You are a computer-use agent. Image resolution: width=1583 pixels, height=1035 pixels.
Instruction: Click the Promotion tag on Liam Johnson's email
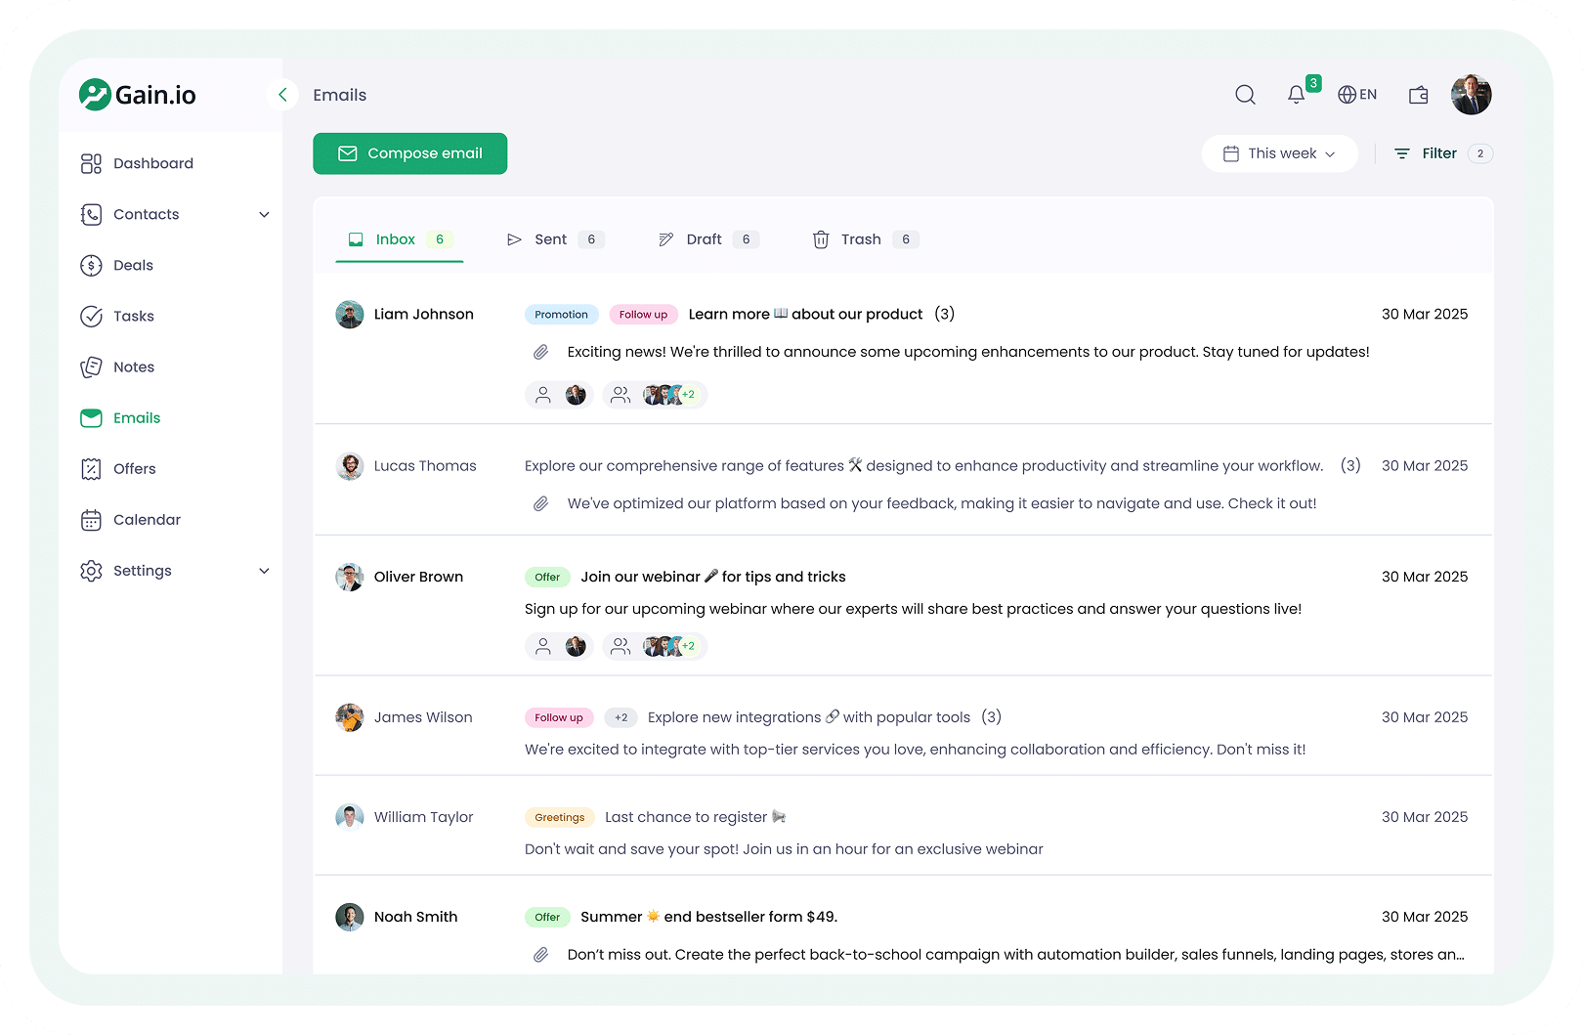pos(561,314)
